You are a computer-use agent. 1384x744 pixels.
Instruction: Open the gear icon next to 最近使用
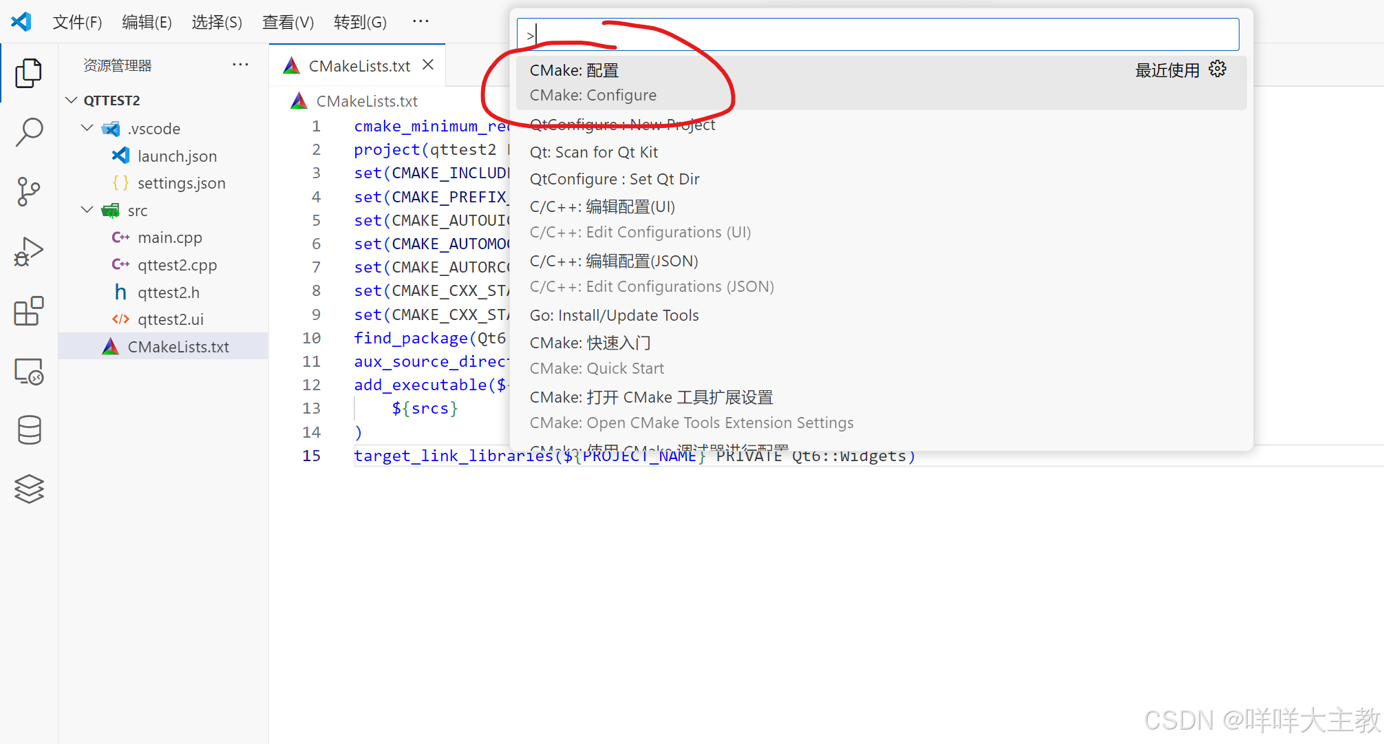pos(1217,70)
